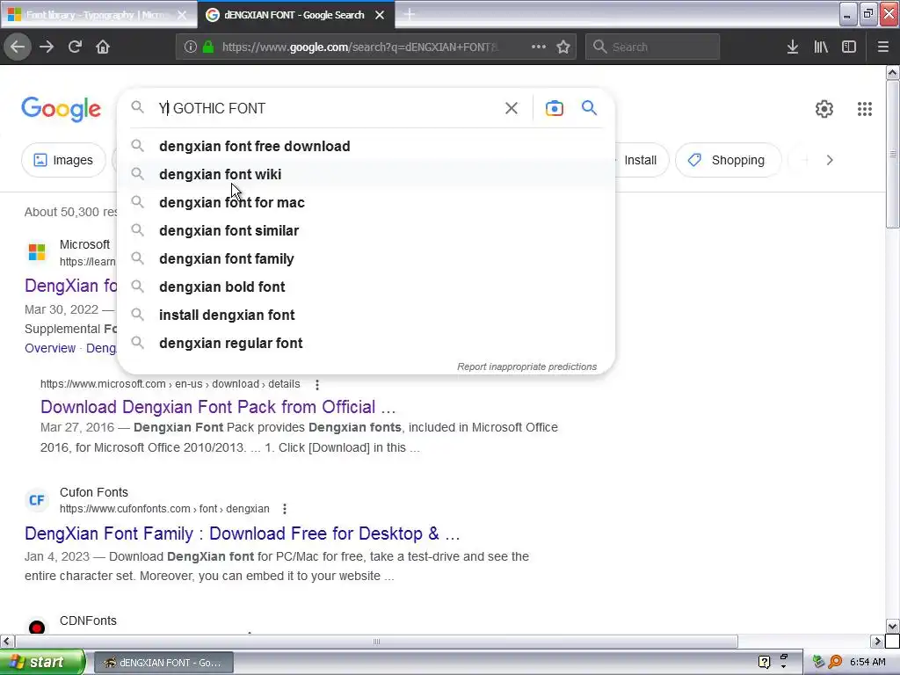This screenshot has width=900, height=675.
Task: Filter results by Shopping
Action: point(729,160)
